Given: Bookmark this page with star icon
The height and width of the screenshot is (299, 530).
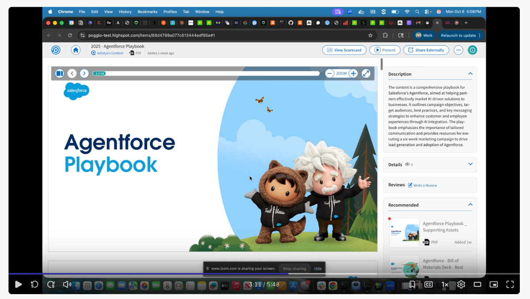Looking at the screenshot, I should (370, 35).
